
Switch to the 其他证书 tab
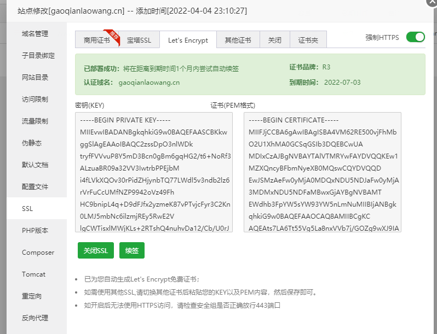pos(238,40)
